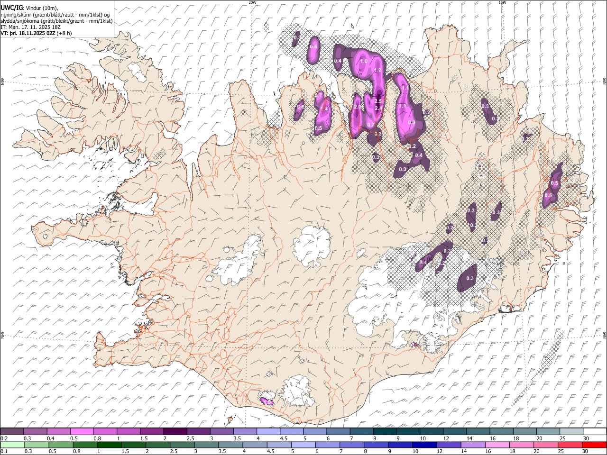Select the pale green 0.1 swatch in the green legend row
Image resolution: width=607 pixels, height=455 pixels.
(12, 445)
